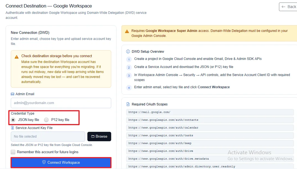Click the admin.directory.user.readonly scope row

(x=210, y=166)
